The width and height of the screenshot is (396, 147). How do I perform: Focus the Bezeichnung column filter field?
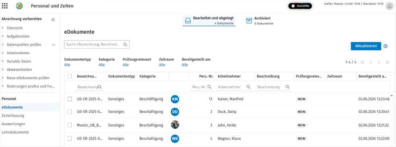(x=89, y=87)
